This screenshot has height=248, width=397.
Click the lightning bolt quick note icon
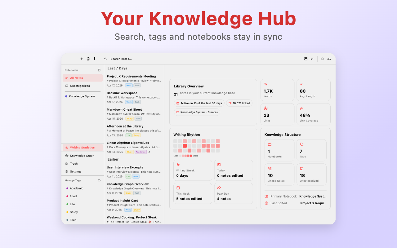94,59
